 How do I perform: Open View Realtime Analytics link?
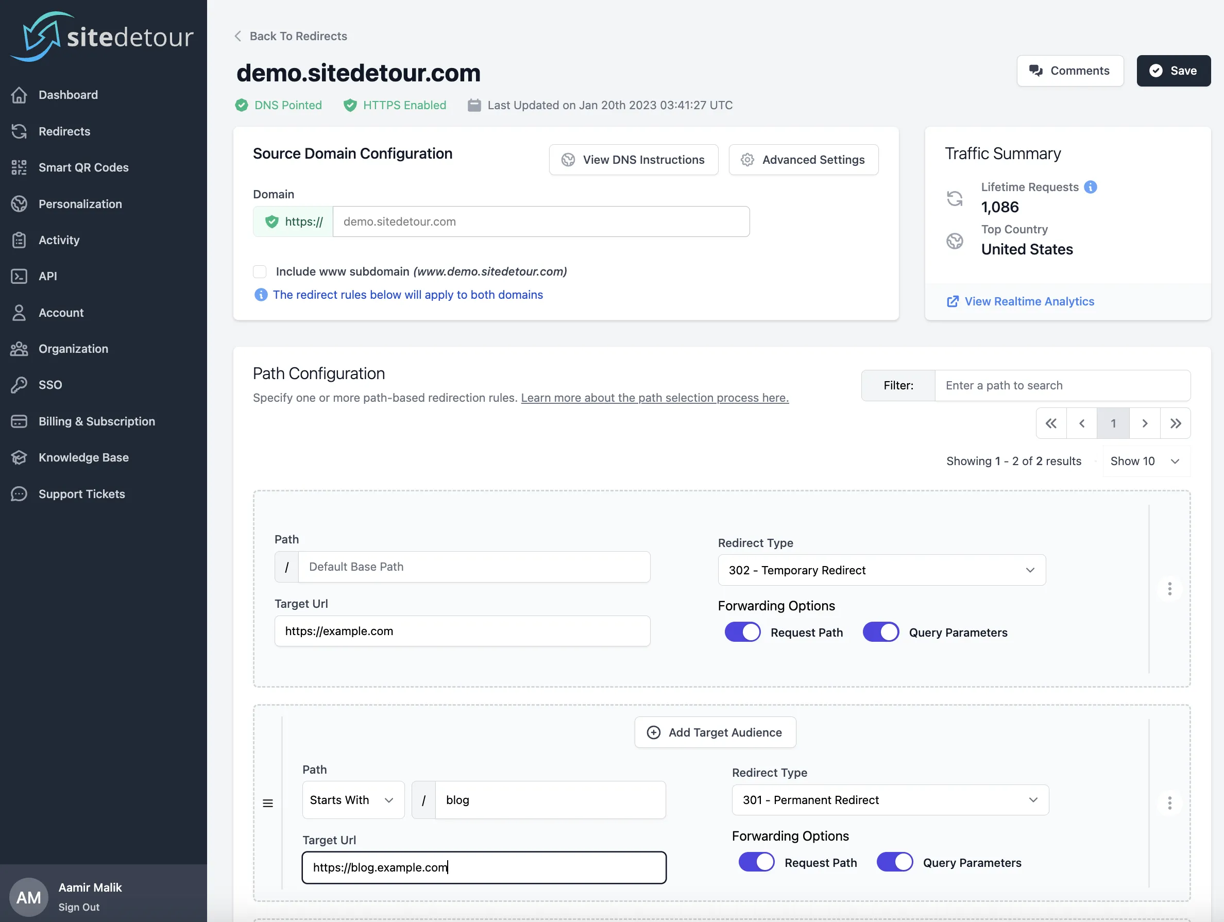[x=1029, y=301]
